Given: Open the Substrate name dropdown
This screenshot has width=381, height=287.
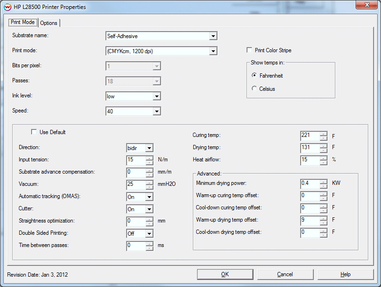Looking at the screenshot, I should click(213, 36).
